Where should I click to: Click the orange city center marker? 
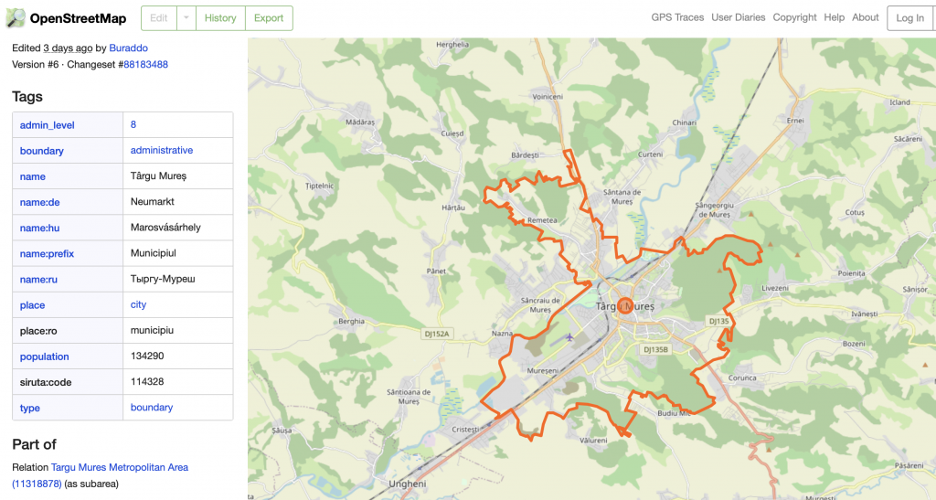point(625,305)
